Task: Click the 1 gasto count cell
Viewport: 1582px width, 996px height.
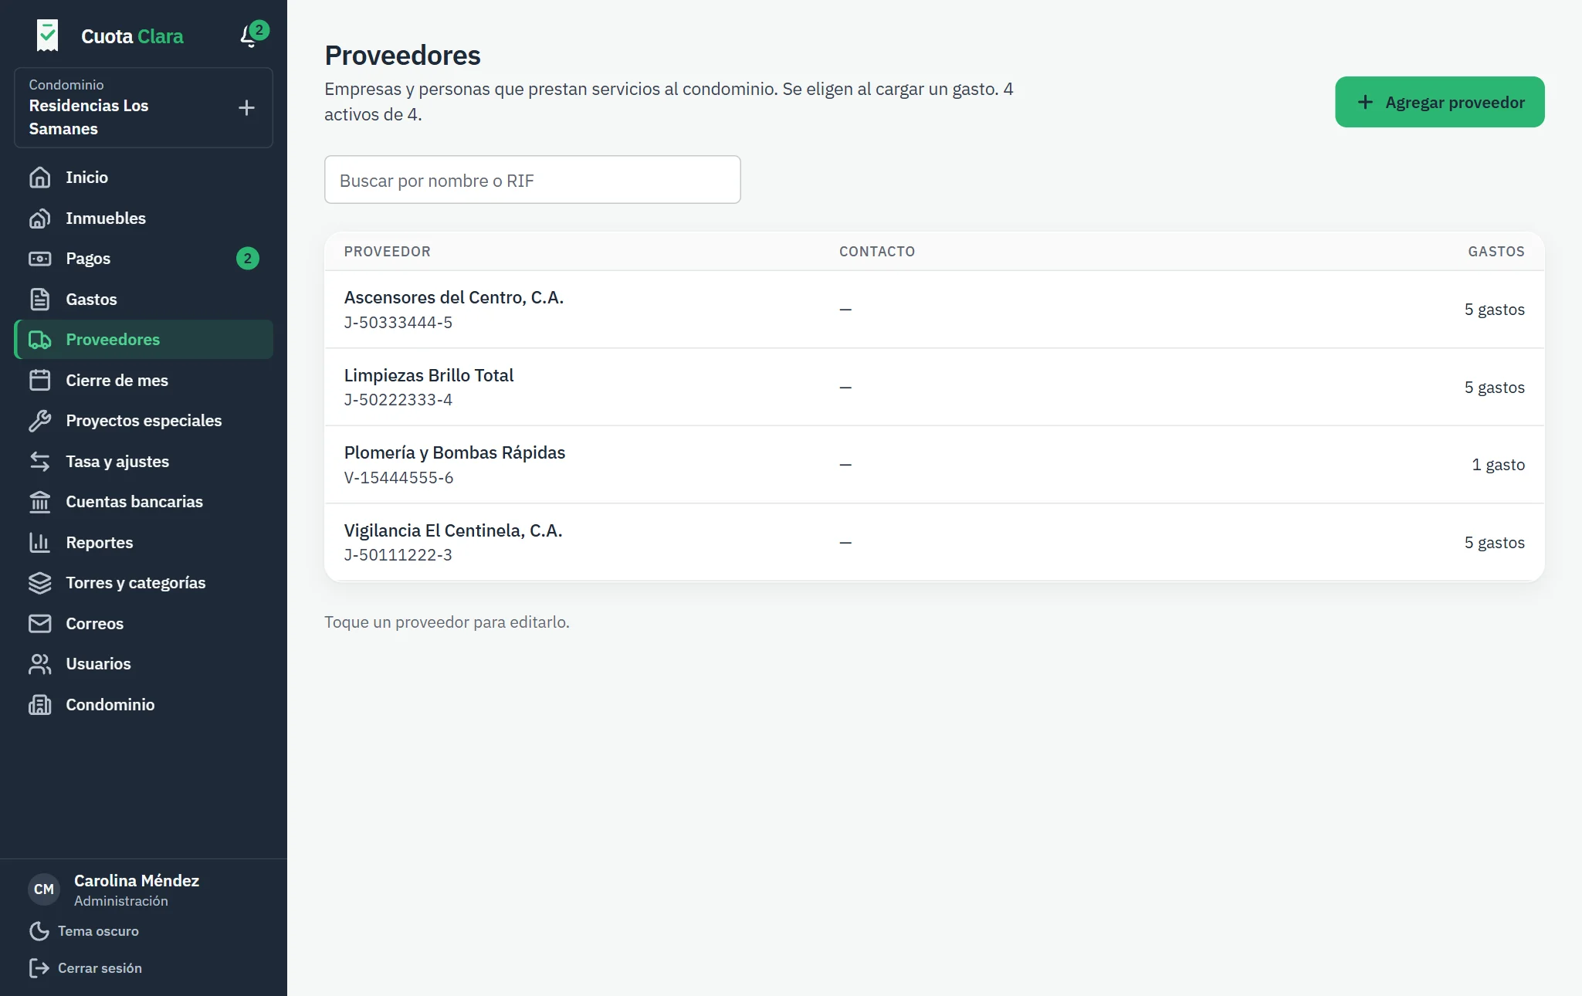Action: (x=1498, y=465)
